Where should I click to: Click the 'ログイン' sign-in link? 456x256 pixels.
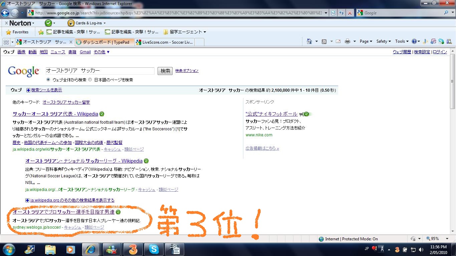[440, 52]
